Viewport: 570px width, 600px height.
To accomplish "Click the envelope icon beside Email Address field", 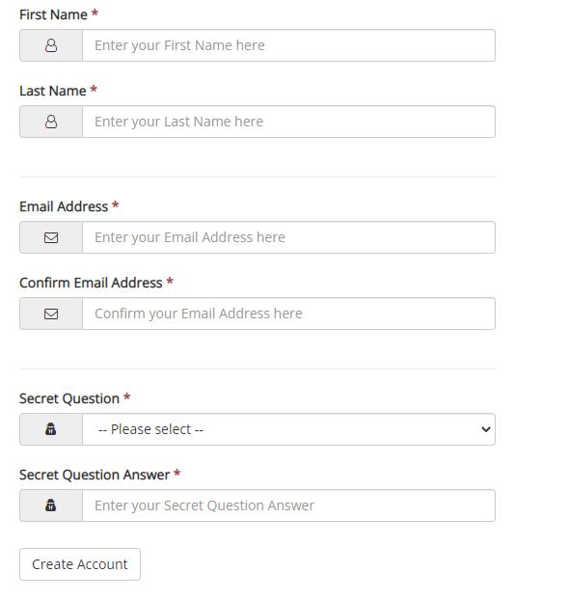I will tap(51, 237).
